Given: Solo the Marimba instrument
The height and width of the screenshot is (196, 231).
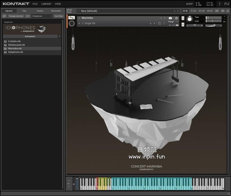Looking at the screenshot, I should 183,18.
